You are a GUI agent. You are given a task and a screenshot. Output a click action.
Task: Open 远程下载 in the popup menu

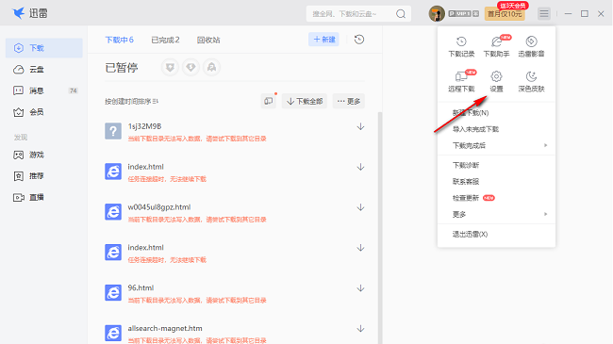[x=461, y=81]
